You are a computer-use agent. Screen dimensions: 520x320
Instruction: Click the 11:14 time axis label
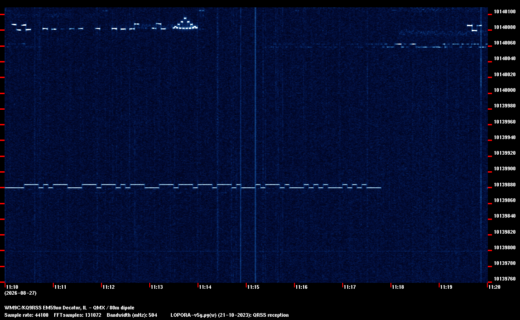205,287
